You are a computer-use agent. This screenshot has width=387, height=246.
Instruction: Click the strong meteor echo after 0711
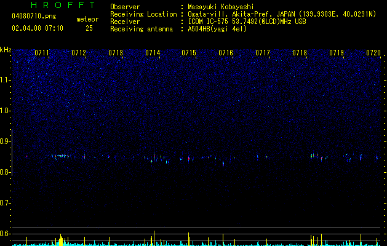click(x=61, y=156)
